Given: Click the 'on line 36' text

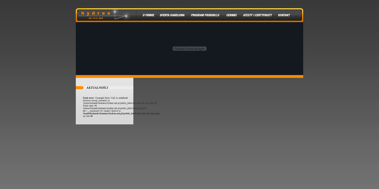Looking at the screenshot, I should point(88,116).
